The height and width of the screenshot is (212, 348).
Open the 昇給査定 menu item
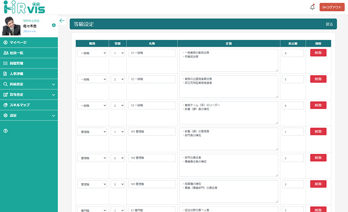pyautogui.click(x=29, y=84)
